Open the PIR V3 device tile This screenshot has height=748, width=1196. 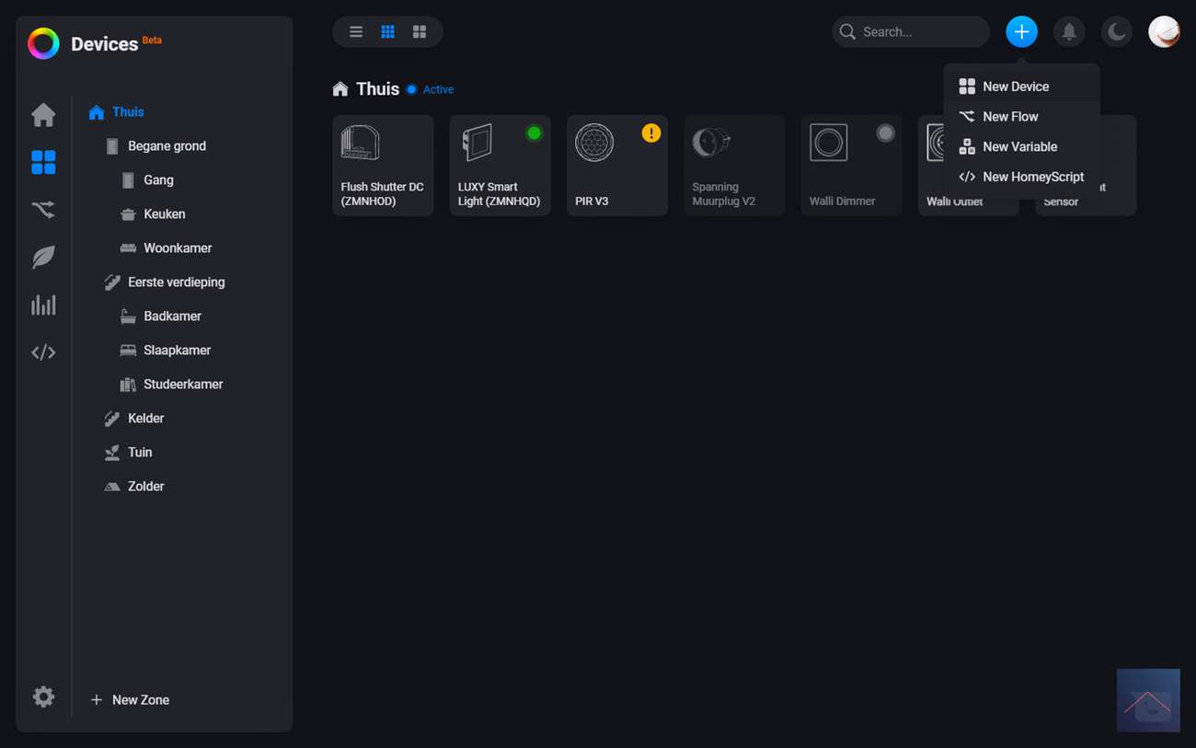point(617,166)
